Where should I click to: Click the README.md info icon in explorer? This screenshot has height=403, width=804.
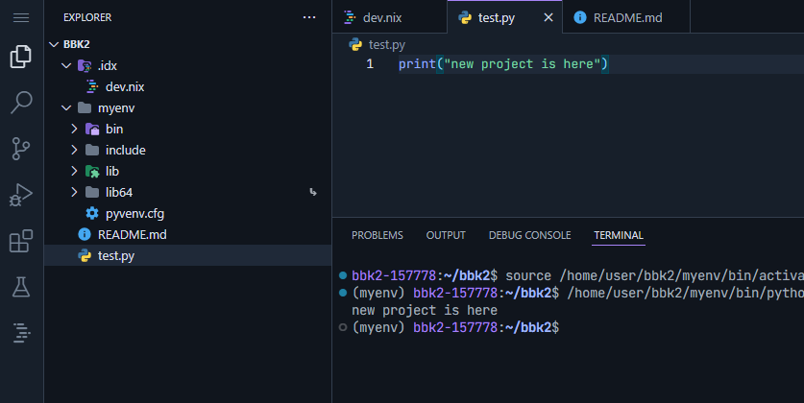pos(85,234)
